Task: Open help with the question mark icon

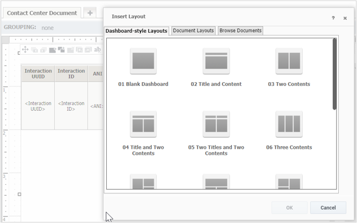Action: point(333,18)
